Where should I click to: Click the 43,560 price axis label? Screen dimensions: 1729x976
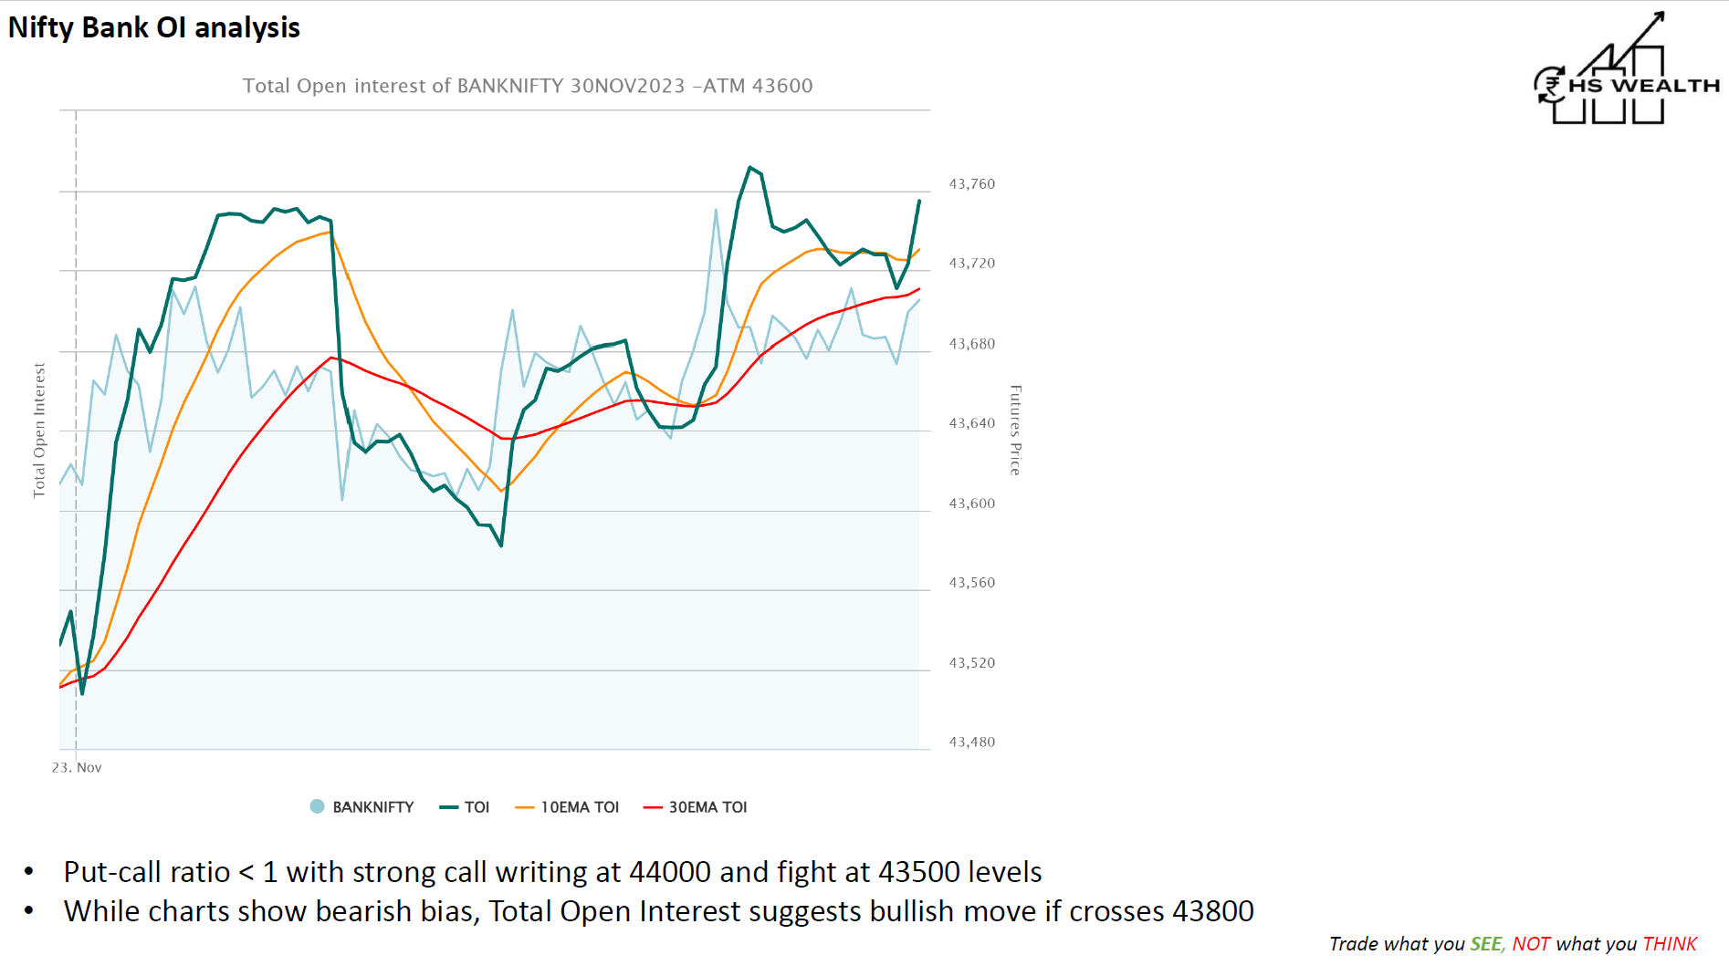[972, 583]
